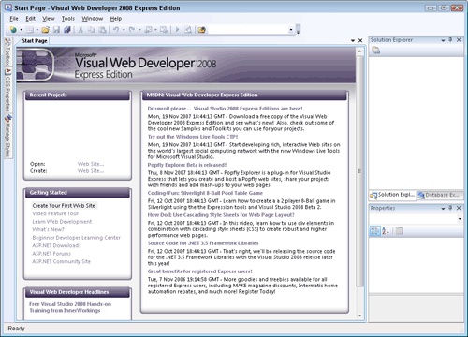Click the Save floppy disk icon
468x337 pixels.
click(56, 30)
